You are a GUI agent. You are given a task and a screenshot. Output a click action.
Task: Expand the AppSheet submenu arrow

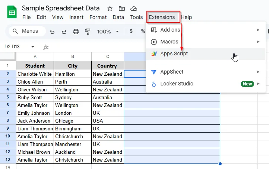258,72
